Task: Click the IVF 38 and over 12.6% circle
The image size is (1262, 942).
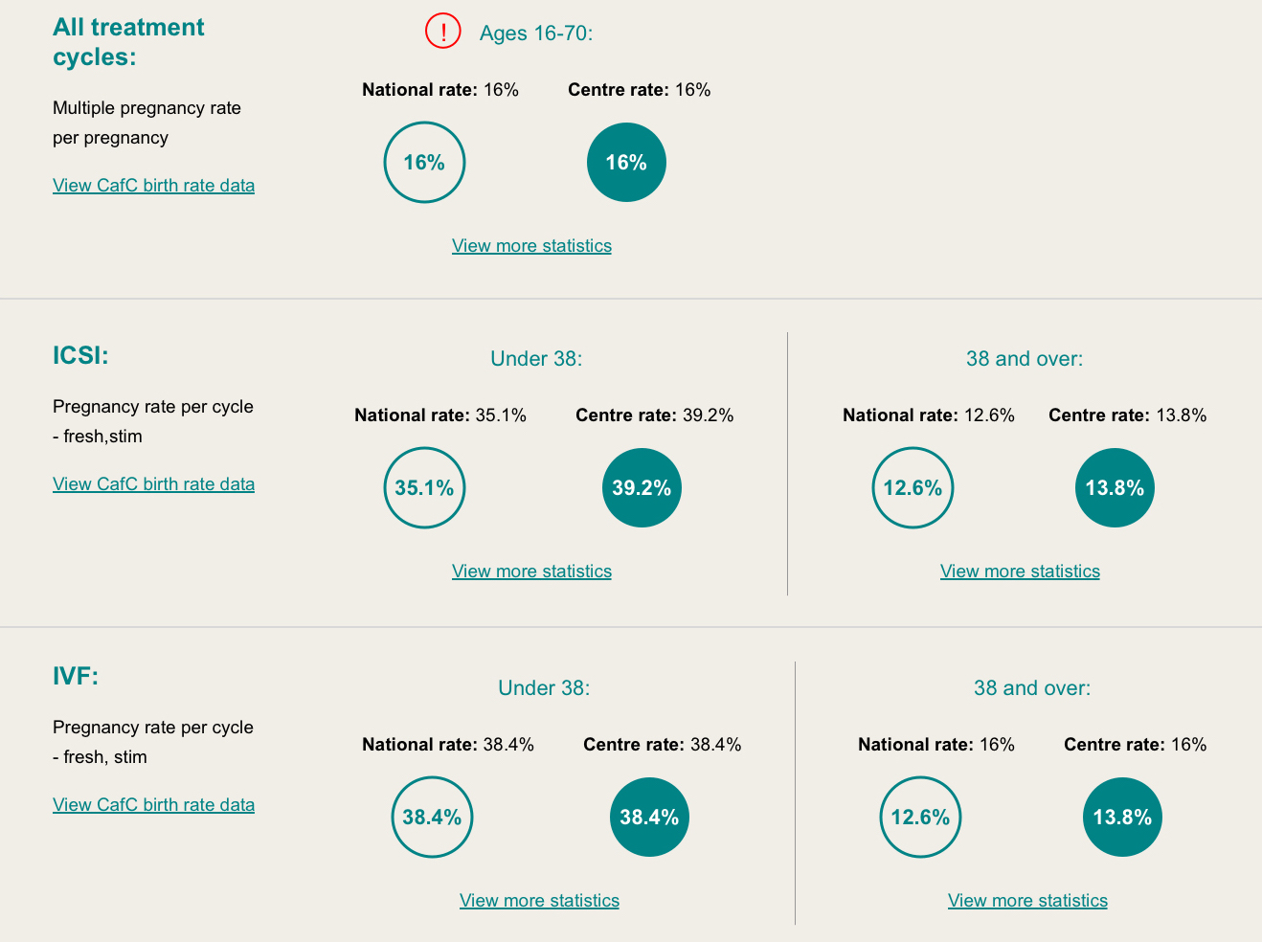Action: point(920,817)
